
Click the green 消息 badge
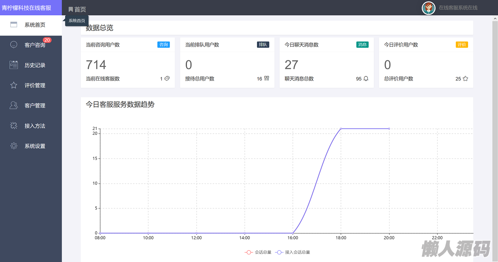(362, 45)
